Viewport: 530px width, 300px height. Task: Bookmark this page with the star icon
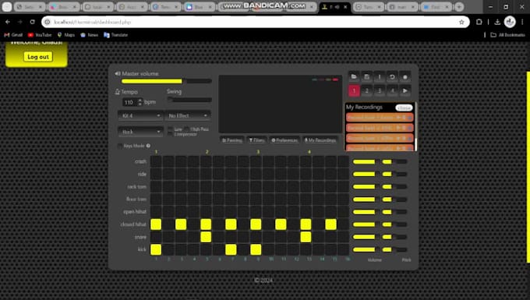tap(461, 22)
